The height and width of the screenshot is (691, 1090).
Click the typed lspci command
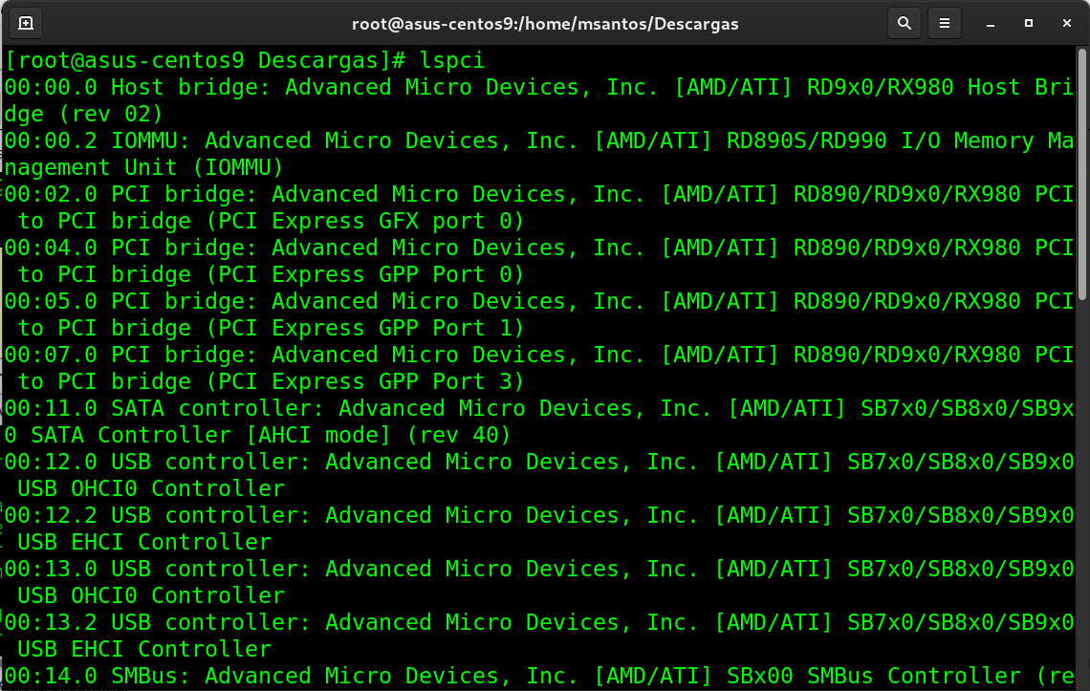point(452,60)
